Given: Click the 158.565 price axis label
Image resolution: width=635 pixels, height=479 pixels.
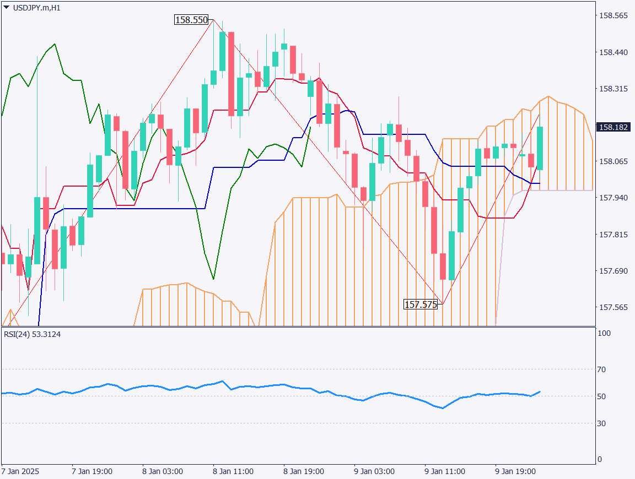Looking at the screenshot, I should [613, 16].
